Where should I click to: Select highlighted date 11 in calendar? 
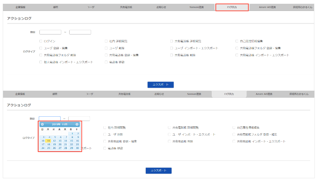[x=48, y=141]
